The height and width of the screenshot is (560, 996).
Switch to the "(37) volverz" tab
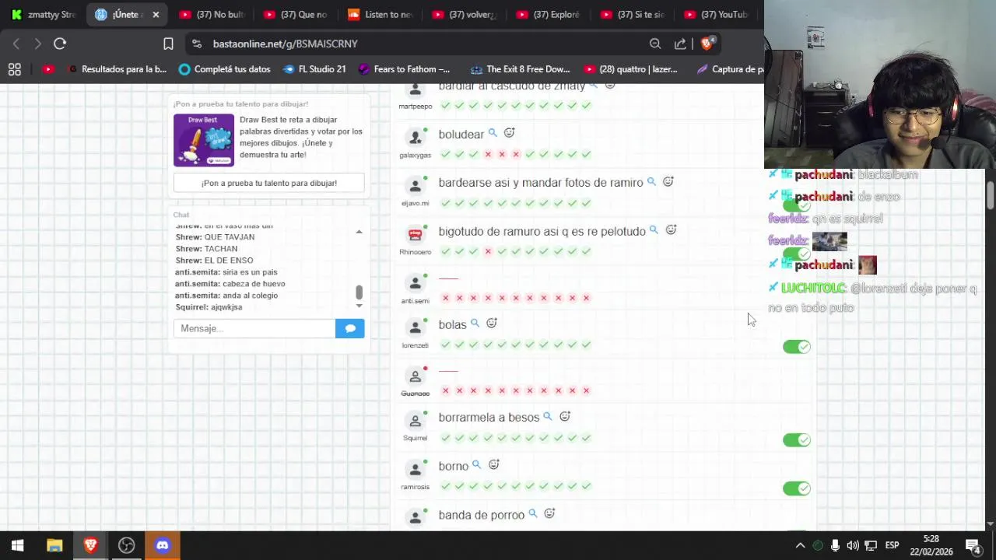pyautogui.click(x=465, y=14)
